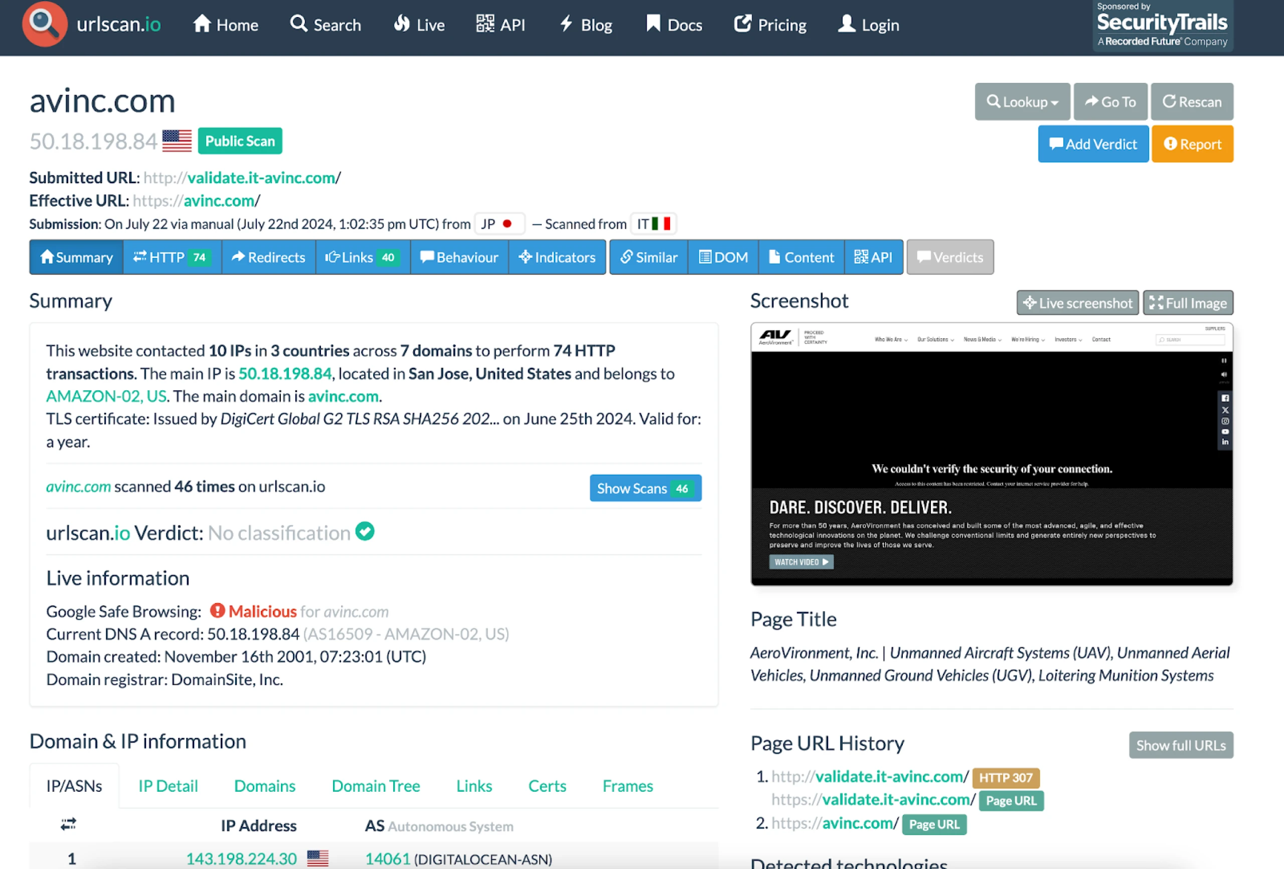
Task: Click the red Malicious warning icon
Action: (217, 610)
